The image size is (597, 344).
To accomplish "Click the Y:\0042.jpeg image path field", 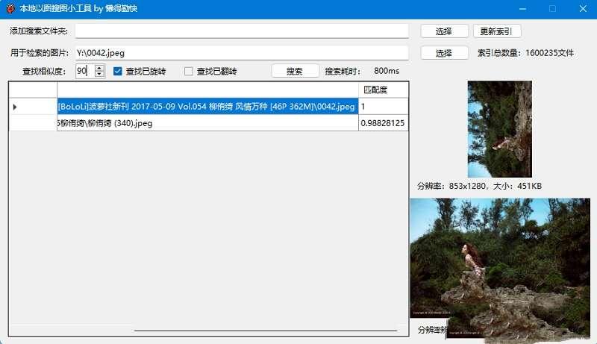I will point(241,53).
